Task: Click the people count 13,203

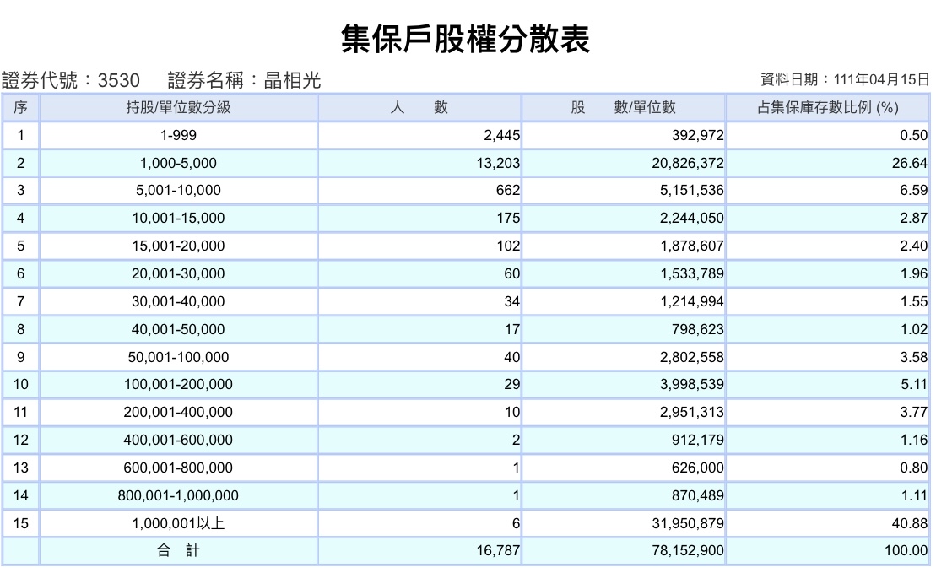Action: [498, 163]
